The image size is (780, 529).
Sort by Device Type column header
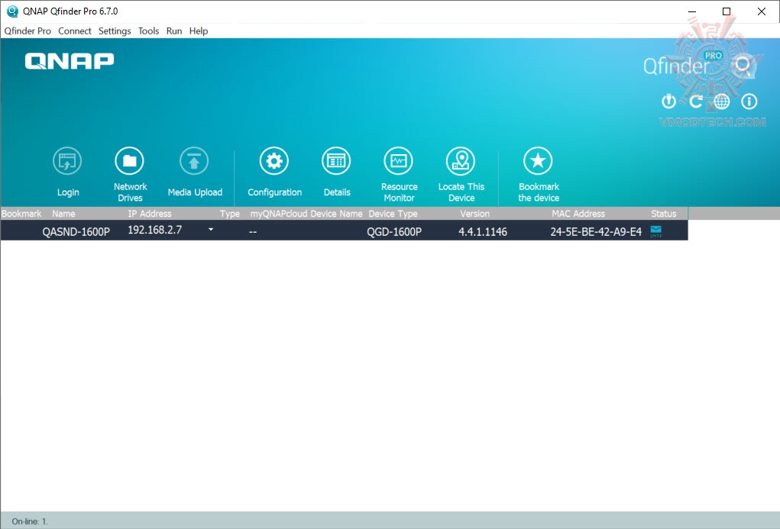pyautogui.click(x=393, y=214)
